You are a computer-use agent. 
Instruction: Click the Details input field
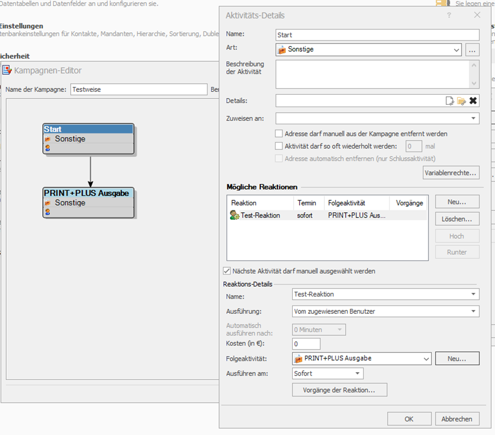click(360, 101)
